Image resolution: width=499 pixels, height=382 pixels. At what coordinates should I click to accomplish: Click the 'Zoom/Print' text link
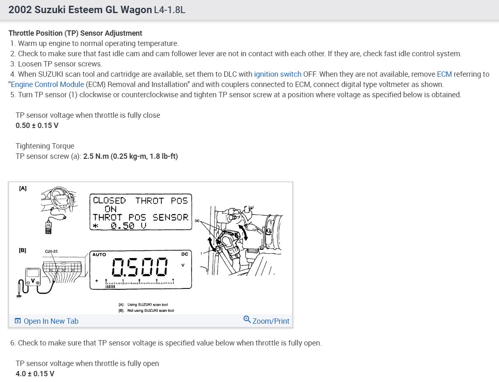pos(271,321)
